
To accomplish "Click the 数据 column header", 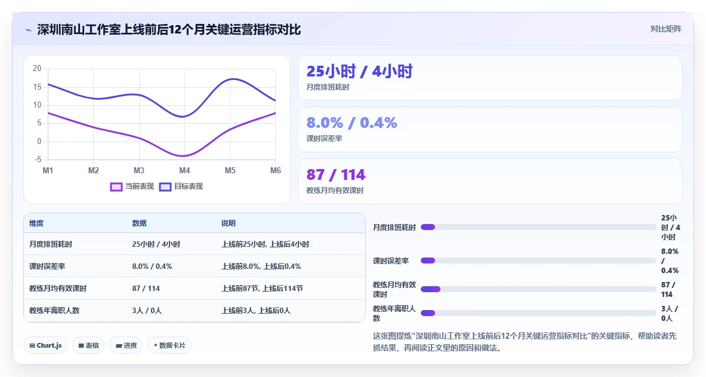I will pyautogui.click(x=139, y=223).
